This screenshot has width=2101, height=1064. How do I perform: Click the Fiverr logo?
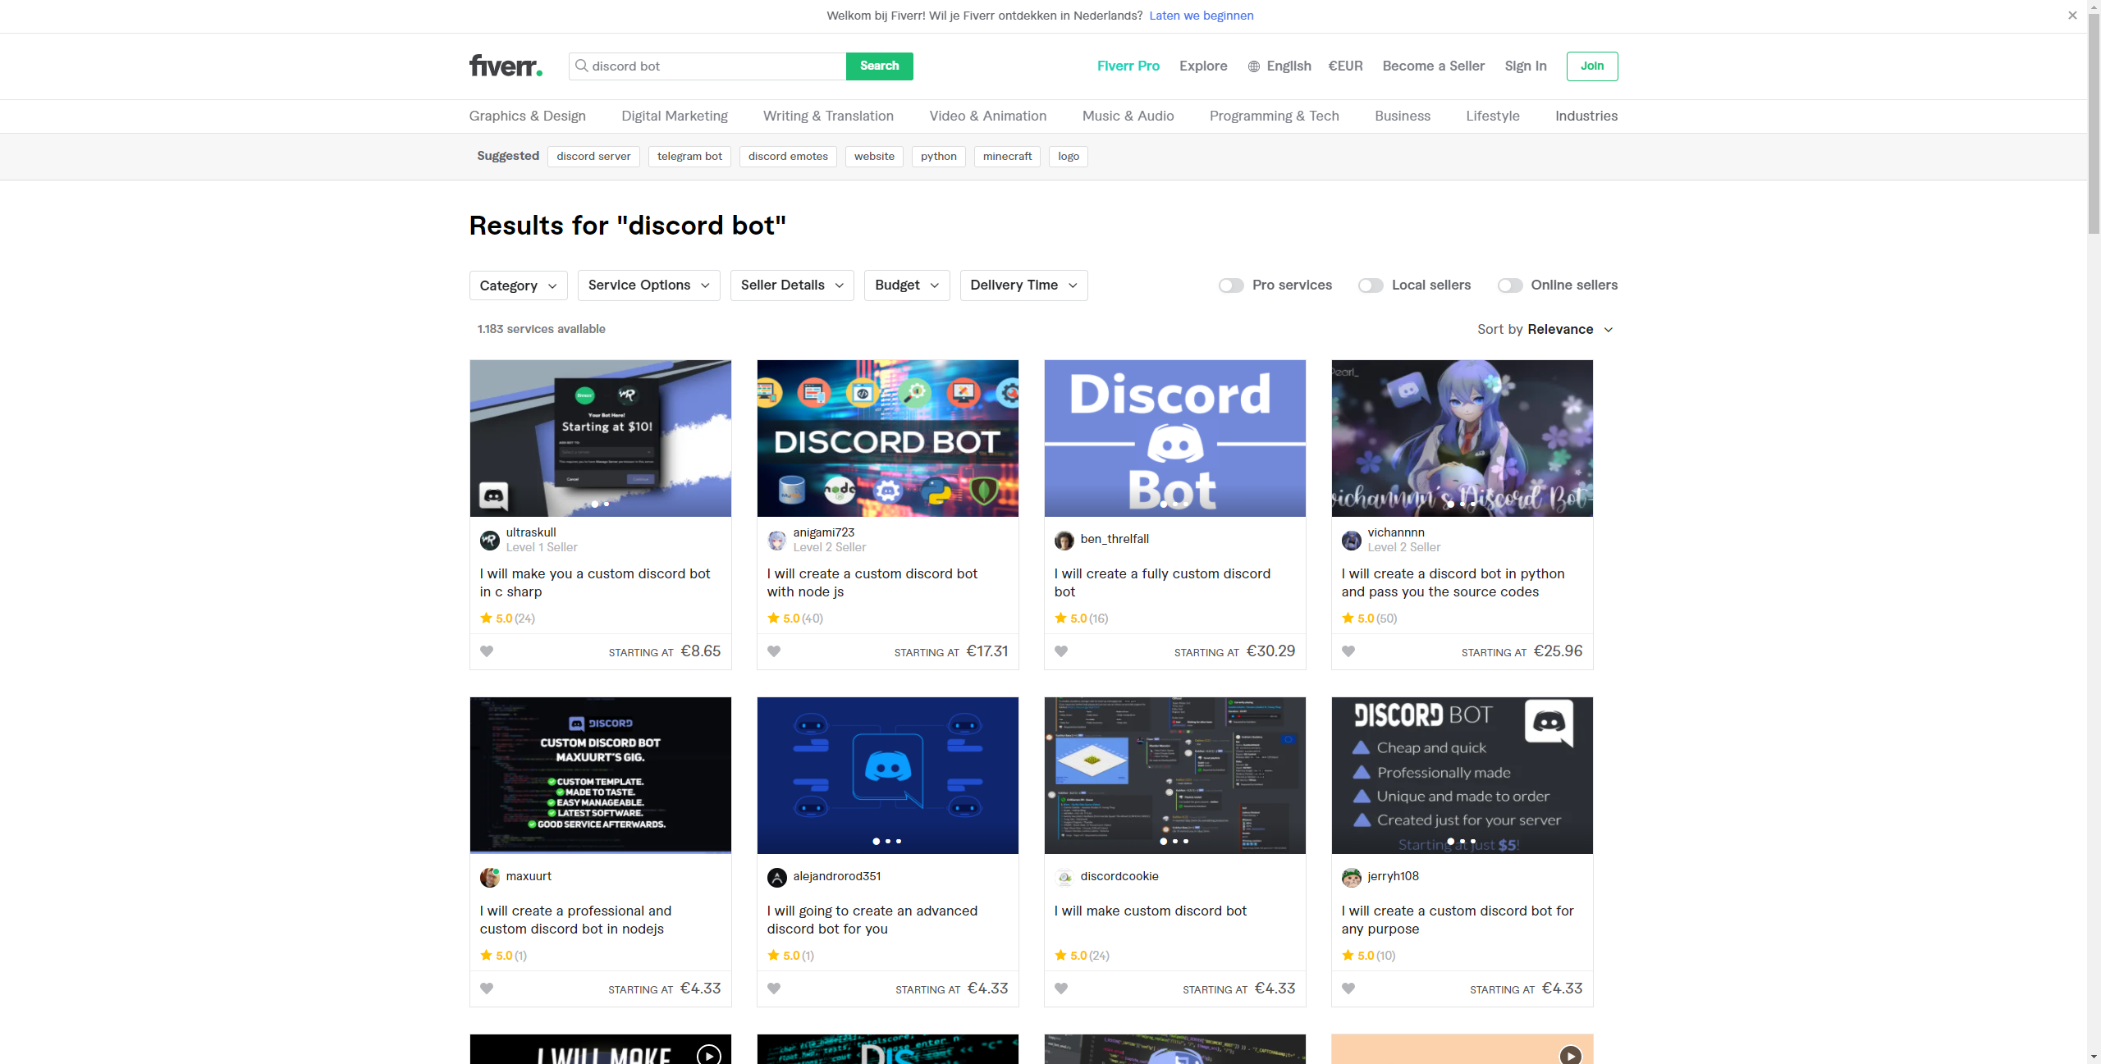[x=505, y=66]
